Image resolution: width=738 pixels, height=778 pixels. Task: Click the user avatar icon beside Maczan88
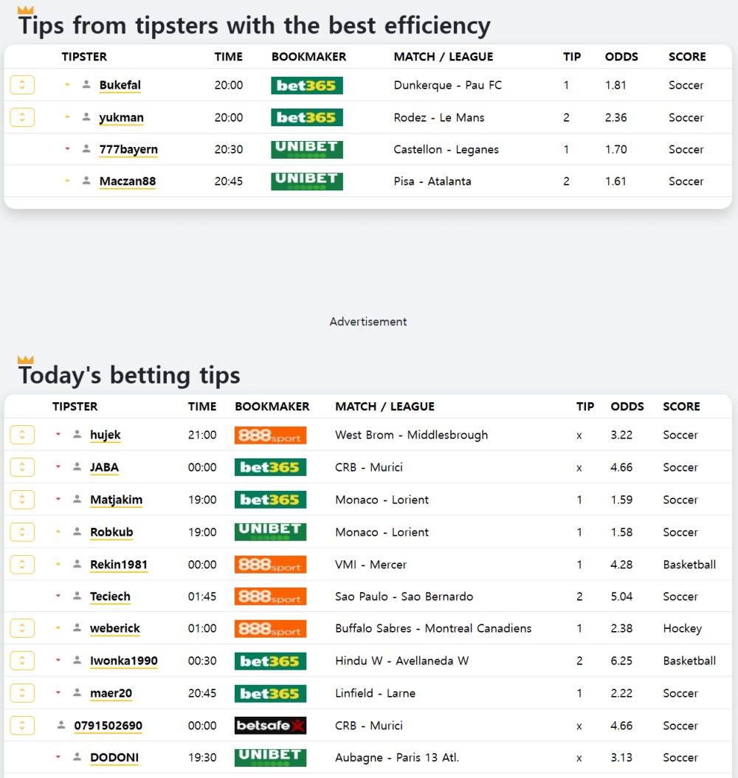(x=86, y=181)
